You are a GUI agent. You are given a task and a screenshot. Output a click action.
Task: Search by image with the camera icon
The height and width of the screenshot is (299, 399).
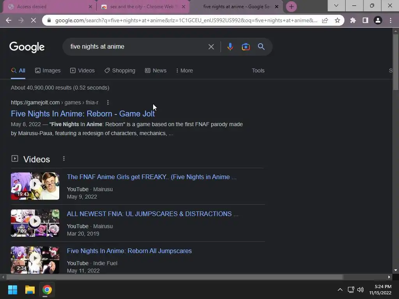pos(245,47)
